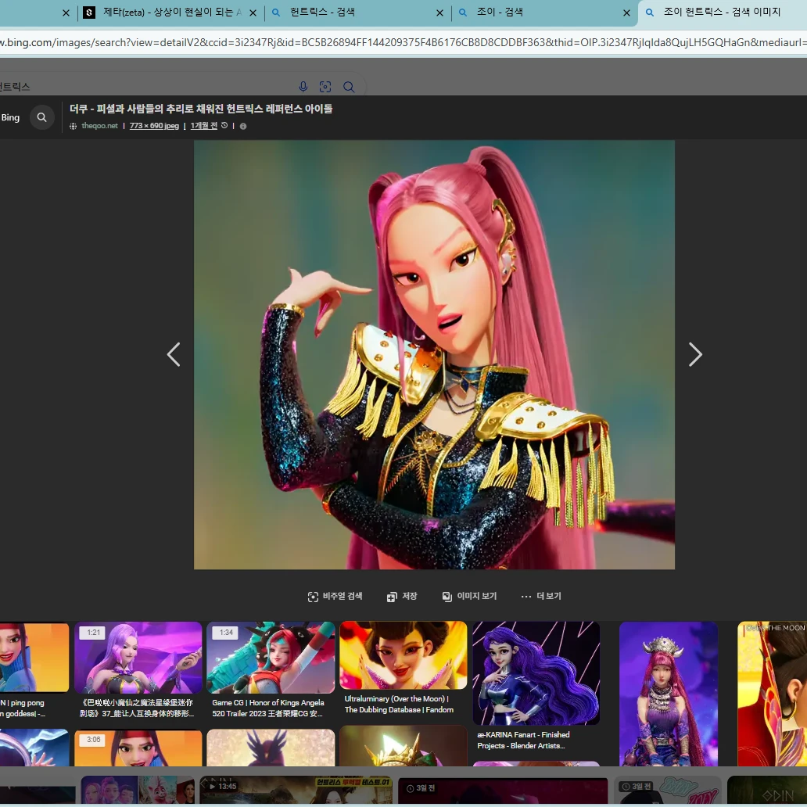Viewport: 807px width, 807px height.
Task: Close the 헌트릭스 - 검색 tab
Action: pos(439,13)
